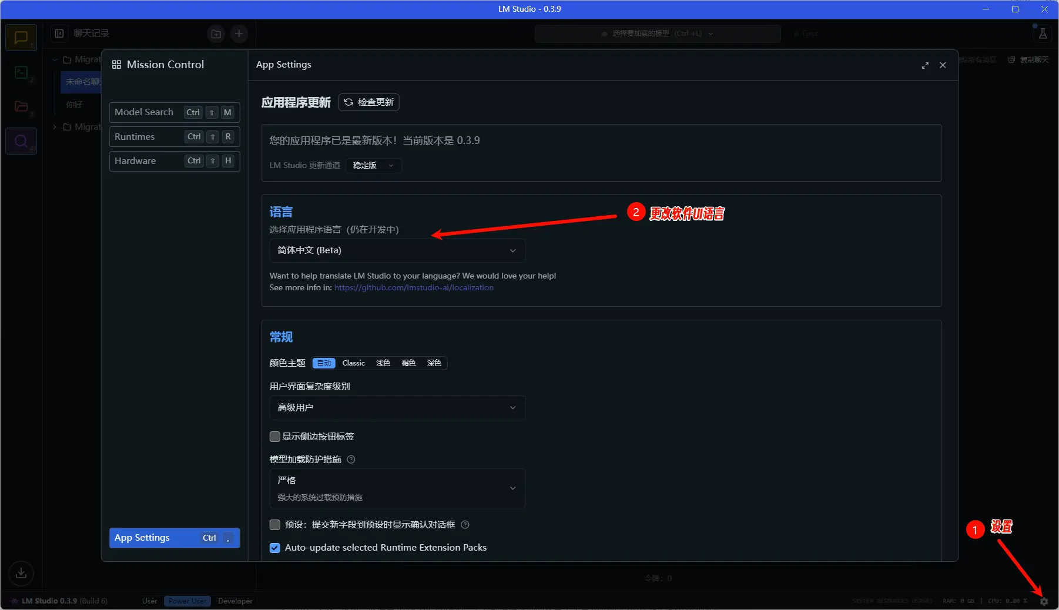Open the Developer terminal sidebar icon
Screen dimensions: 1059x610
pos(21,72)
